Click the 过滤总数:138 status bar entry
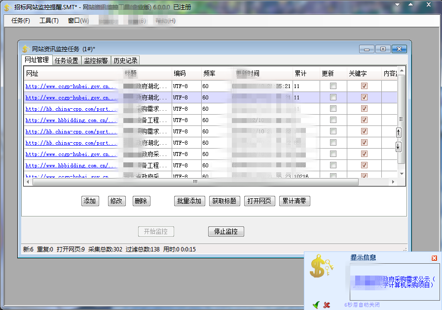 (143, 249)
